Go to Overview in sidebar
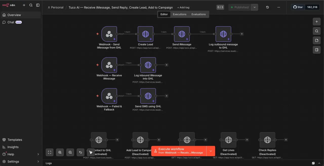Image resolution: width=324 pixels, height=166 pixels. (x=21, y=15)
